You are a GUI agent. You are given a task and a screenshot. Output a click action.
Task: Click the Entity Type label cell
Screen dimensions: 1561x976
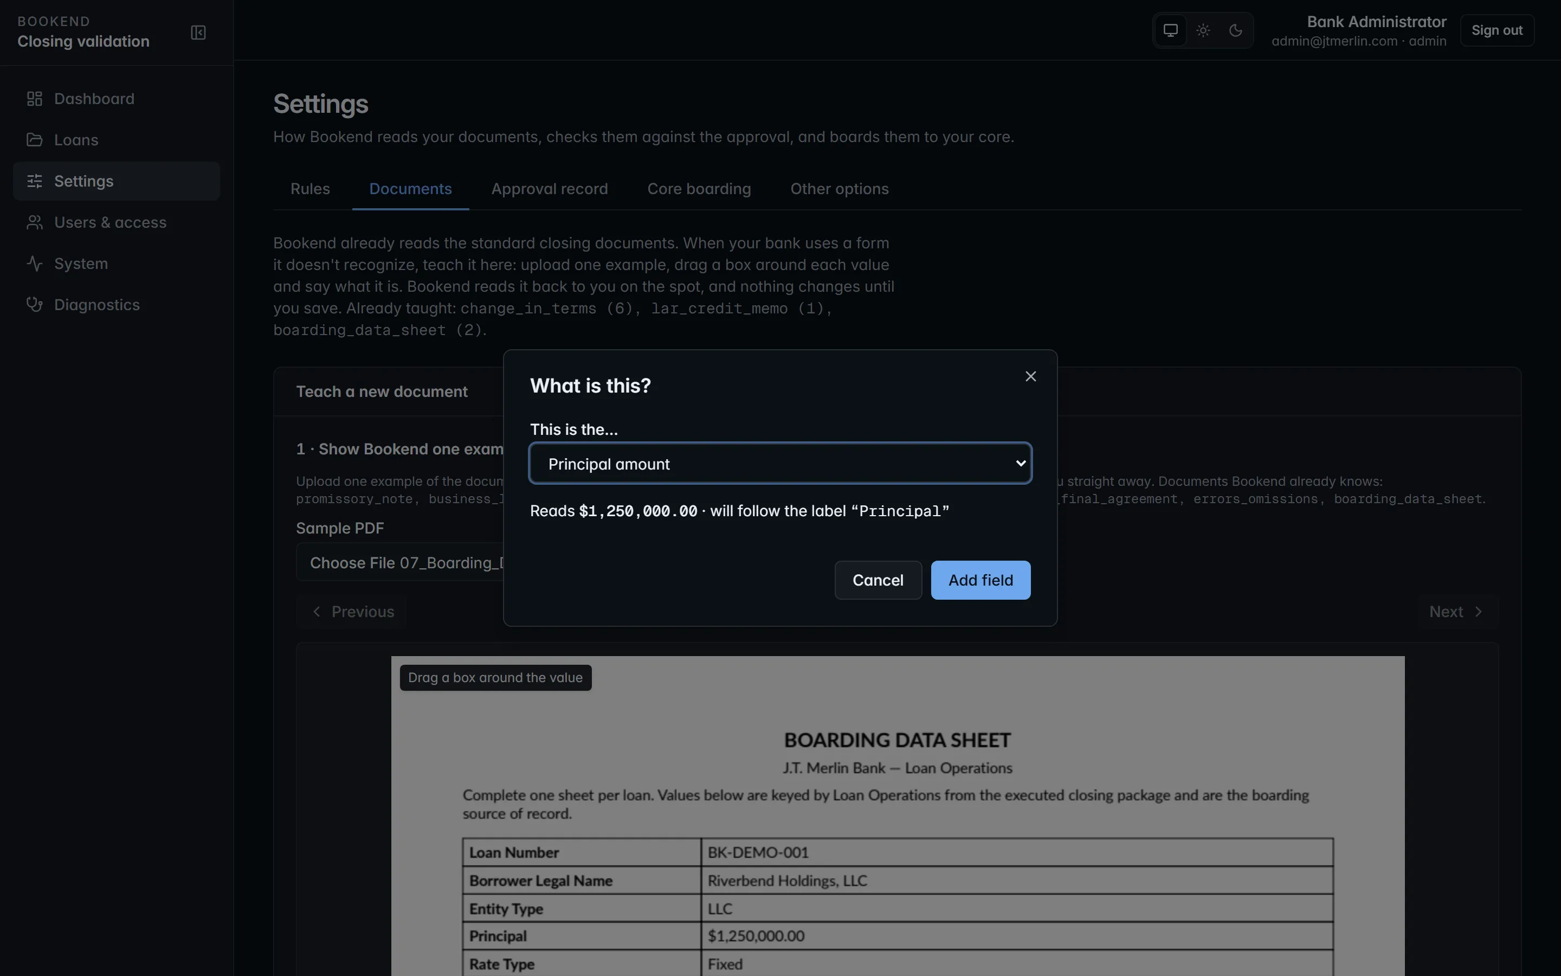pyautogui.click(x=582, y=909)
